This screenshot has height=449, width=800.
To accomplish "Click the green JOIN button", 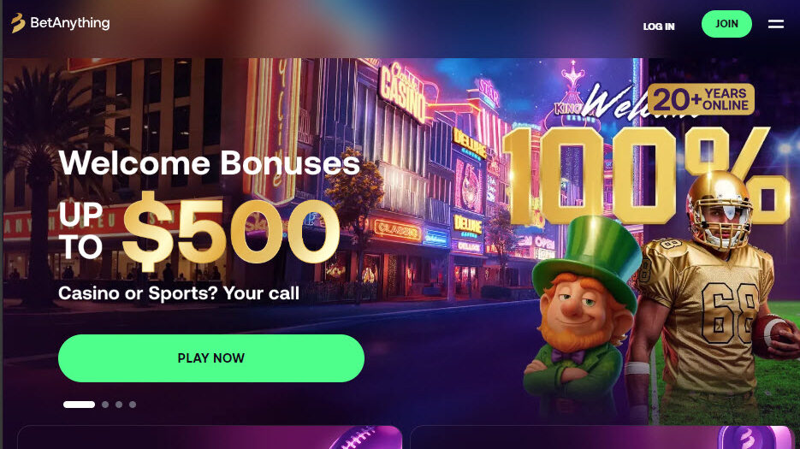I will tap(726, 24).
